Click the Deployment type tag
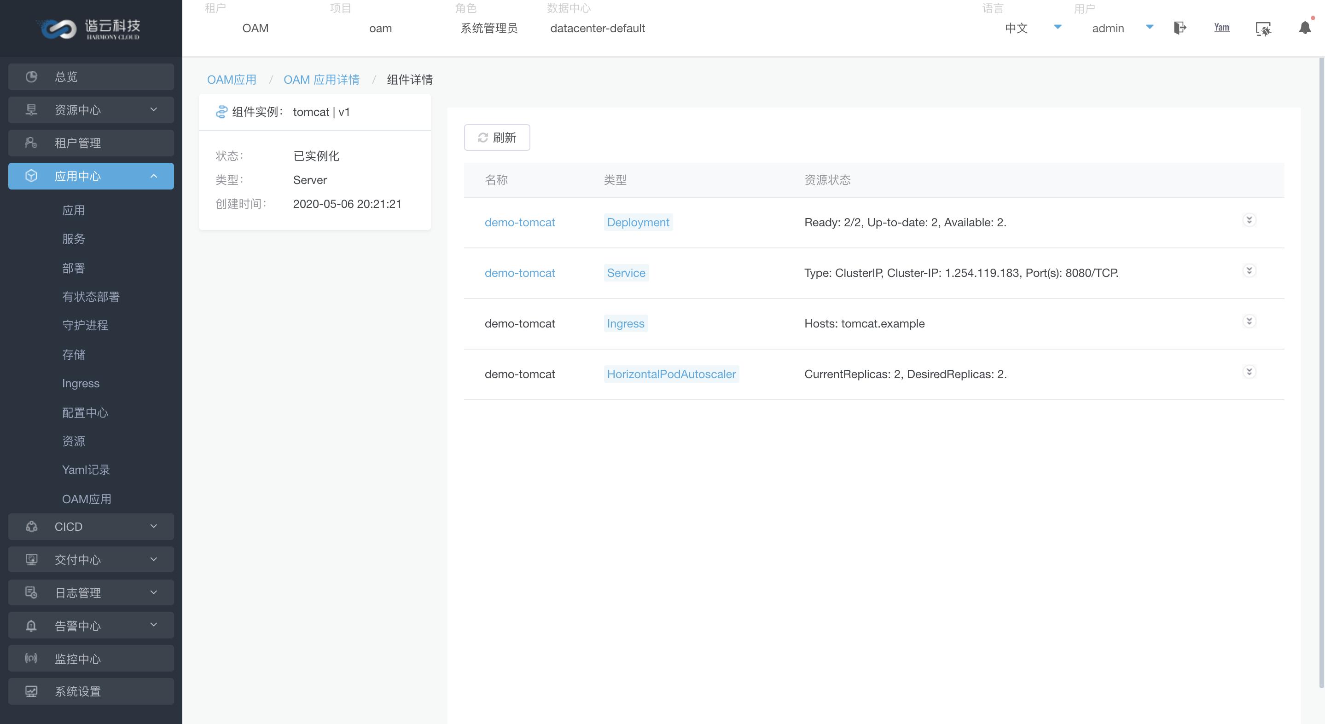The image size is (1325, 724). 638,223
